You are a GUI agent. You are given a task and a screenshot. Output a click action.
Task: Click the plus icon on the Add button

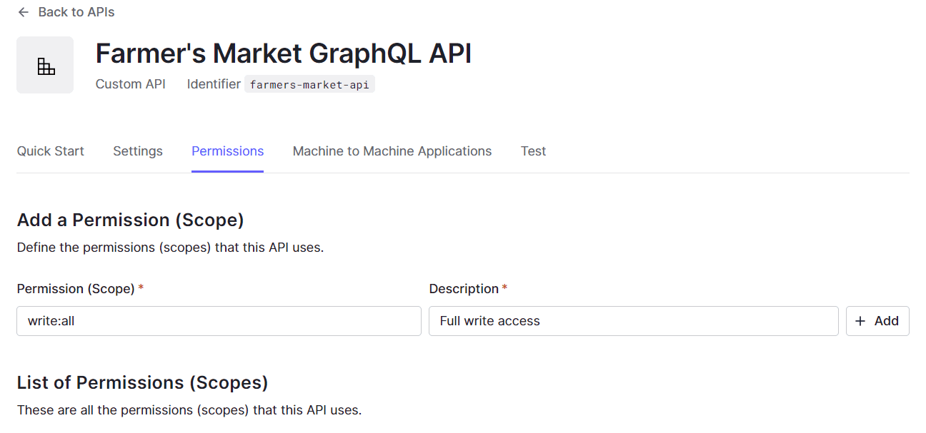pyautogui.click(x=860, y=321)
